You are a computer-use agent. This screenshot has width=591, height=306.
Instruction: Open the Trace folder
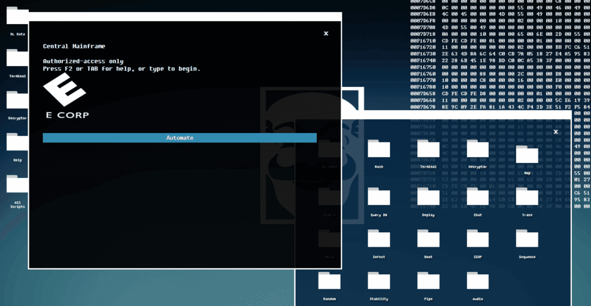[x=527, y=199]
